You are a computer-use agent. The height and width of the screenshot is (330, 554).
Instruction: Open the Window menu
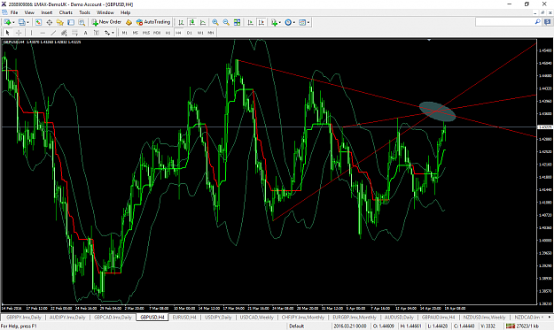point(105,12)
